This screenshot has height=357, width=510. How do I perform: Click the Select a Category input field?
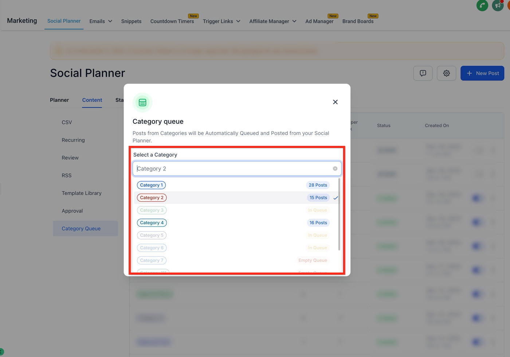pos(237,168)
